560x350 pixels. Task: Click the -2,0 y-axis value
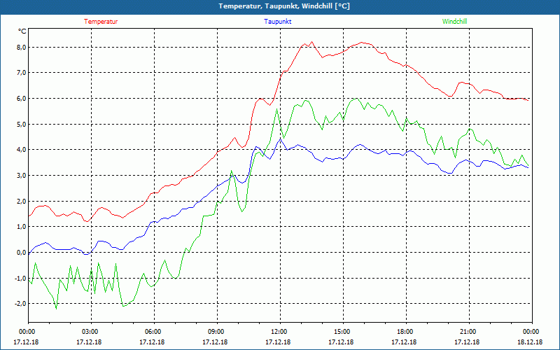tap(20, 304)
